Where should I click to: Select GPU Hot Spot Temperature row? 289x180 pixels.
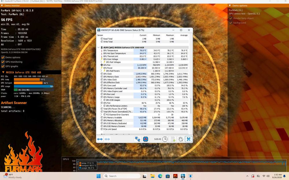tap(144, 54)
